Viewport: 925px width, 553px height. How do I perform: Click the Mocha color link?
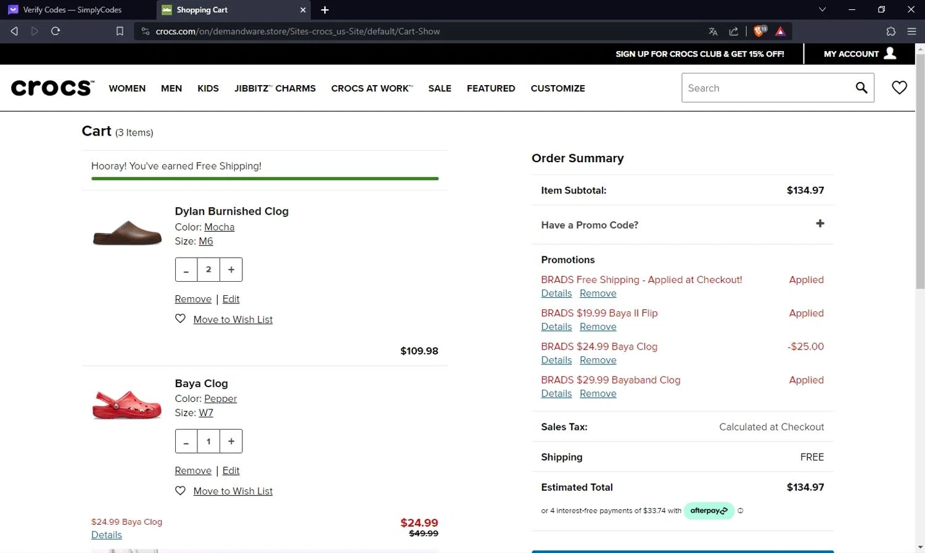(x=220, y=227)
